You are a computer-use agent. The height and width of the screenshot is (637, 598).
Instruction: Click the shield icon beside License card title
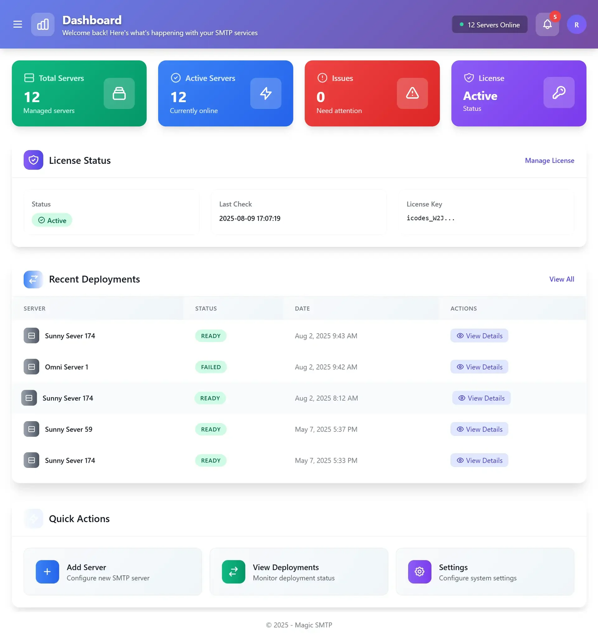(469, 78)
